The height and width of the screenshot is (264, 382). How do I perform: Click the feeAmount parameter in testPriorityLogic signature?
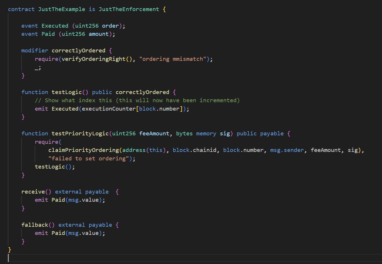(x=154, y=134)
